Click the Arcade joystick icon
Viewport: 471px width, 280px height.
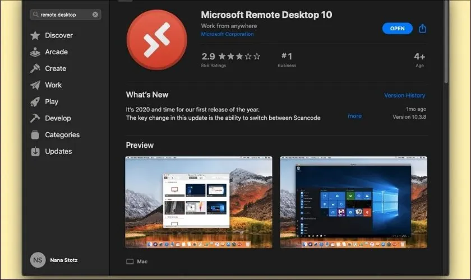click(35, 52)
